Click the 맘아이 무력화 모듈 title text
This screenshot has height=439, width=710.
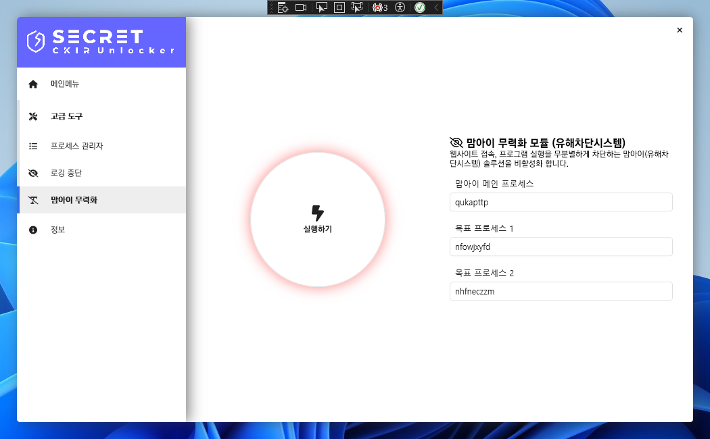[x=546, y=143]
